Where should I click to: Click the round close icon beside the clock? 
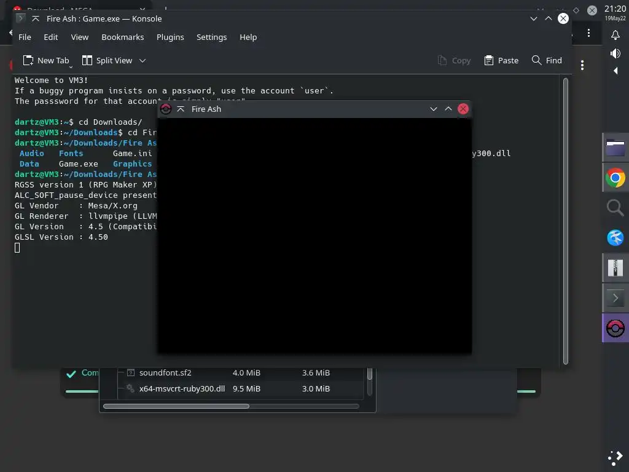[x=592, y=10]
